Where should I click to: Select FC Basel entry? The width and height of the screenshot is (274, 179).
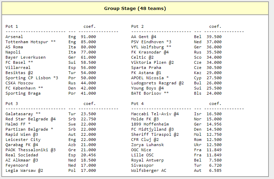[19, 62]
